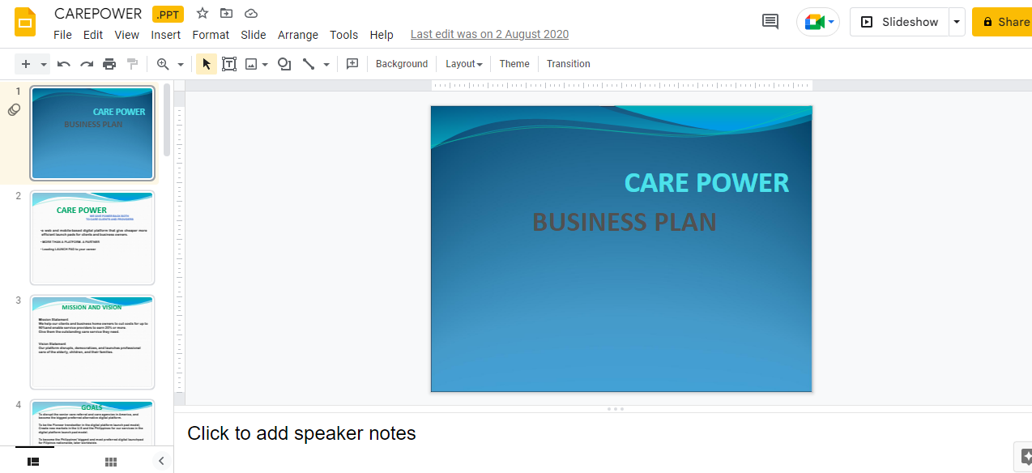Click the paint format icon
The image size is (1032, 473).
click(132, 64)
